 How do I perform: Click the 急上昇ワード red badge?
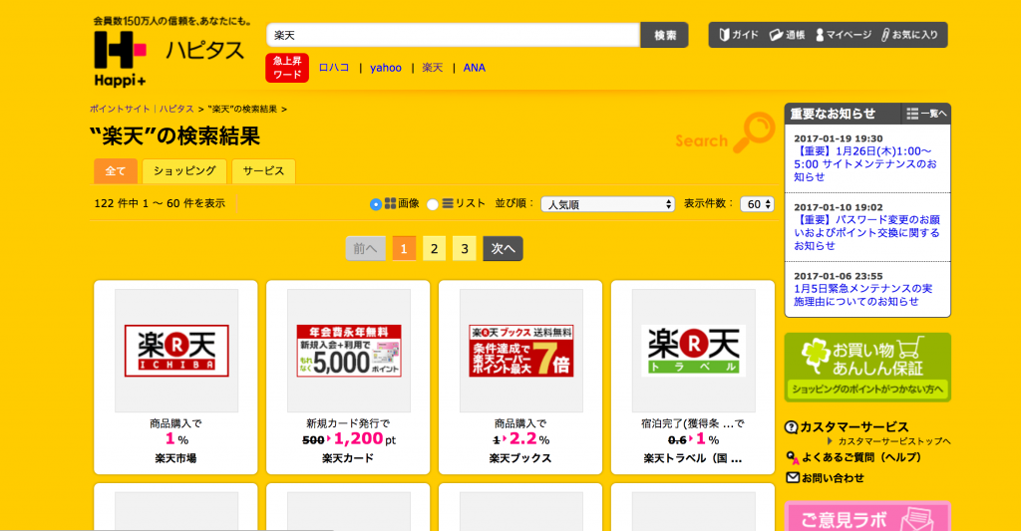click(287, 68)
